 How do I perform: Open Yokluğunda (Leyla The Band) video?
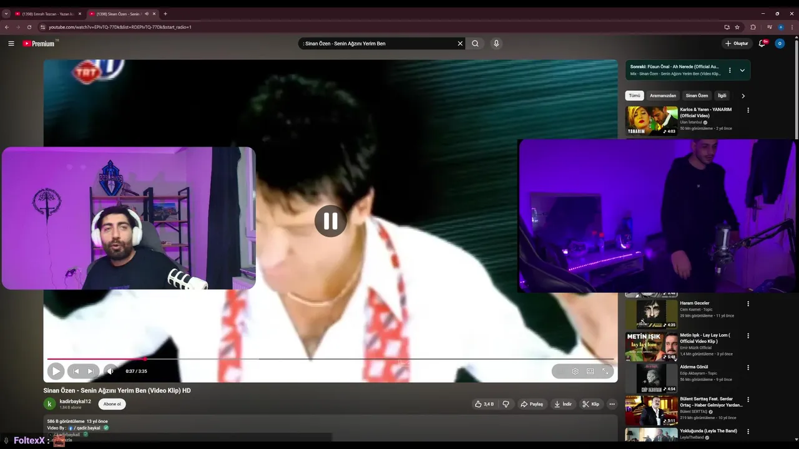pyautogui.click(x=708, y=431)
